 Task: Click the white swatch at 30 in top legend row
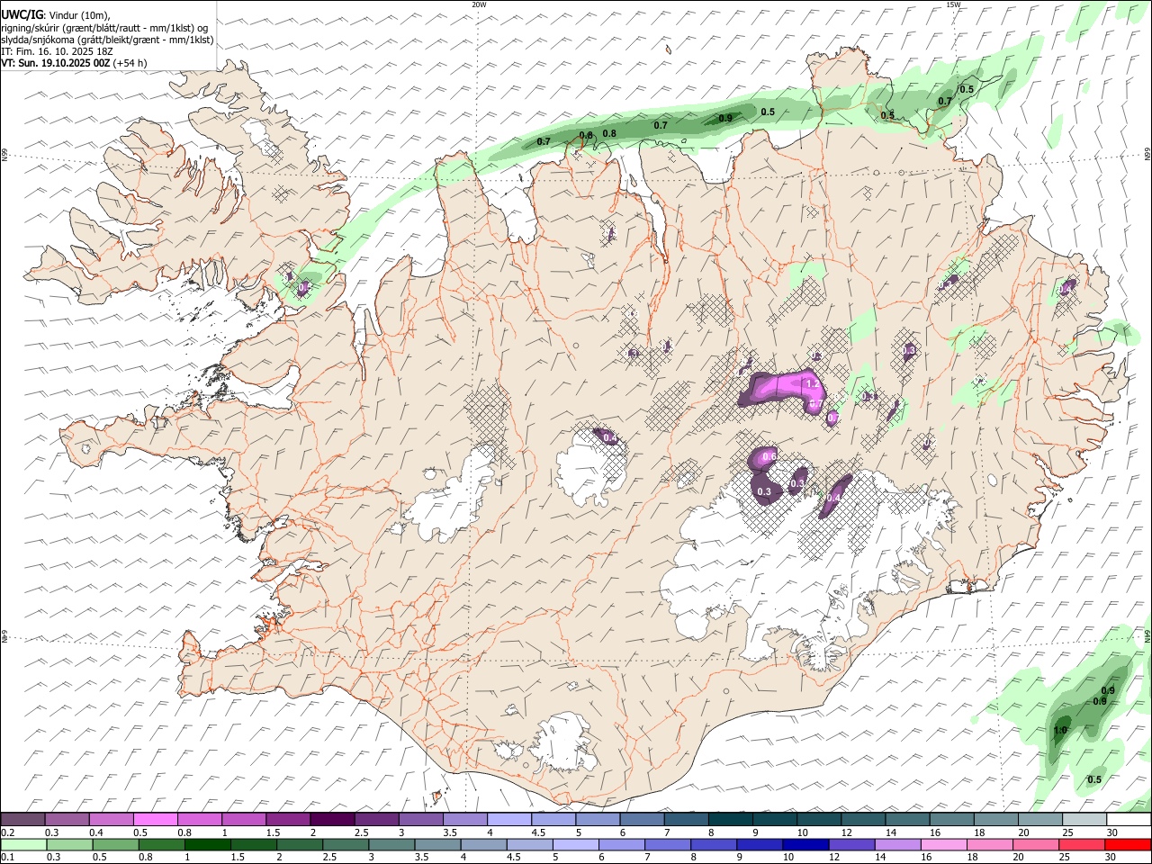[1129, 820]
